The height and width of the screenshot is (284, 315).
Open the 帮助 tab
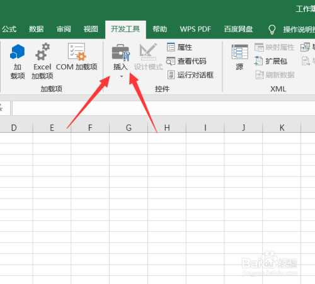pos(159,29)
